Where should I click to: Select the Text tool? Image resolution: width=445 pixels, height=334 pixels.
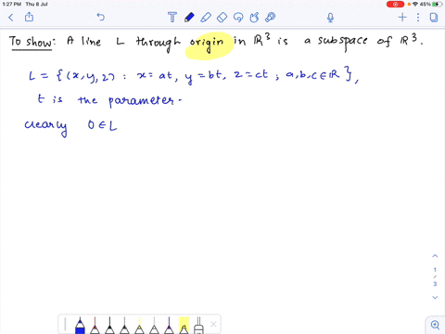172,18
